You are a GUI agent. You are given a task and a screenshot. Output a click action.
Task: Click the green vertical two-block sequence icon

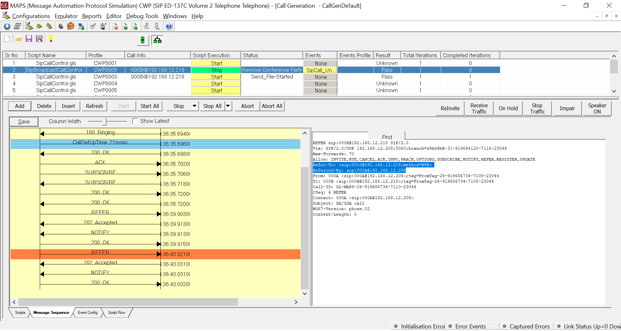143,40
